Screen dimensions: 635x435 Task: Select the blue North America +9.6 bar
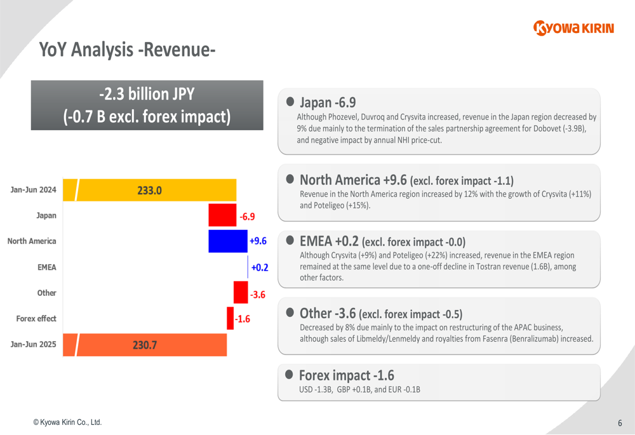(228, 241)
